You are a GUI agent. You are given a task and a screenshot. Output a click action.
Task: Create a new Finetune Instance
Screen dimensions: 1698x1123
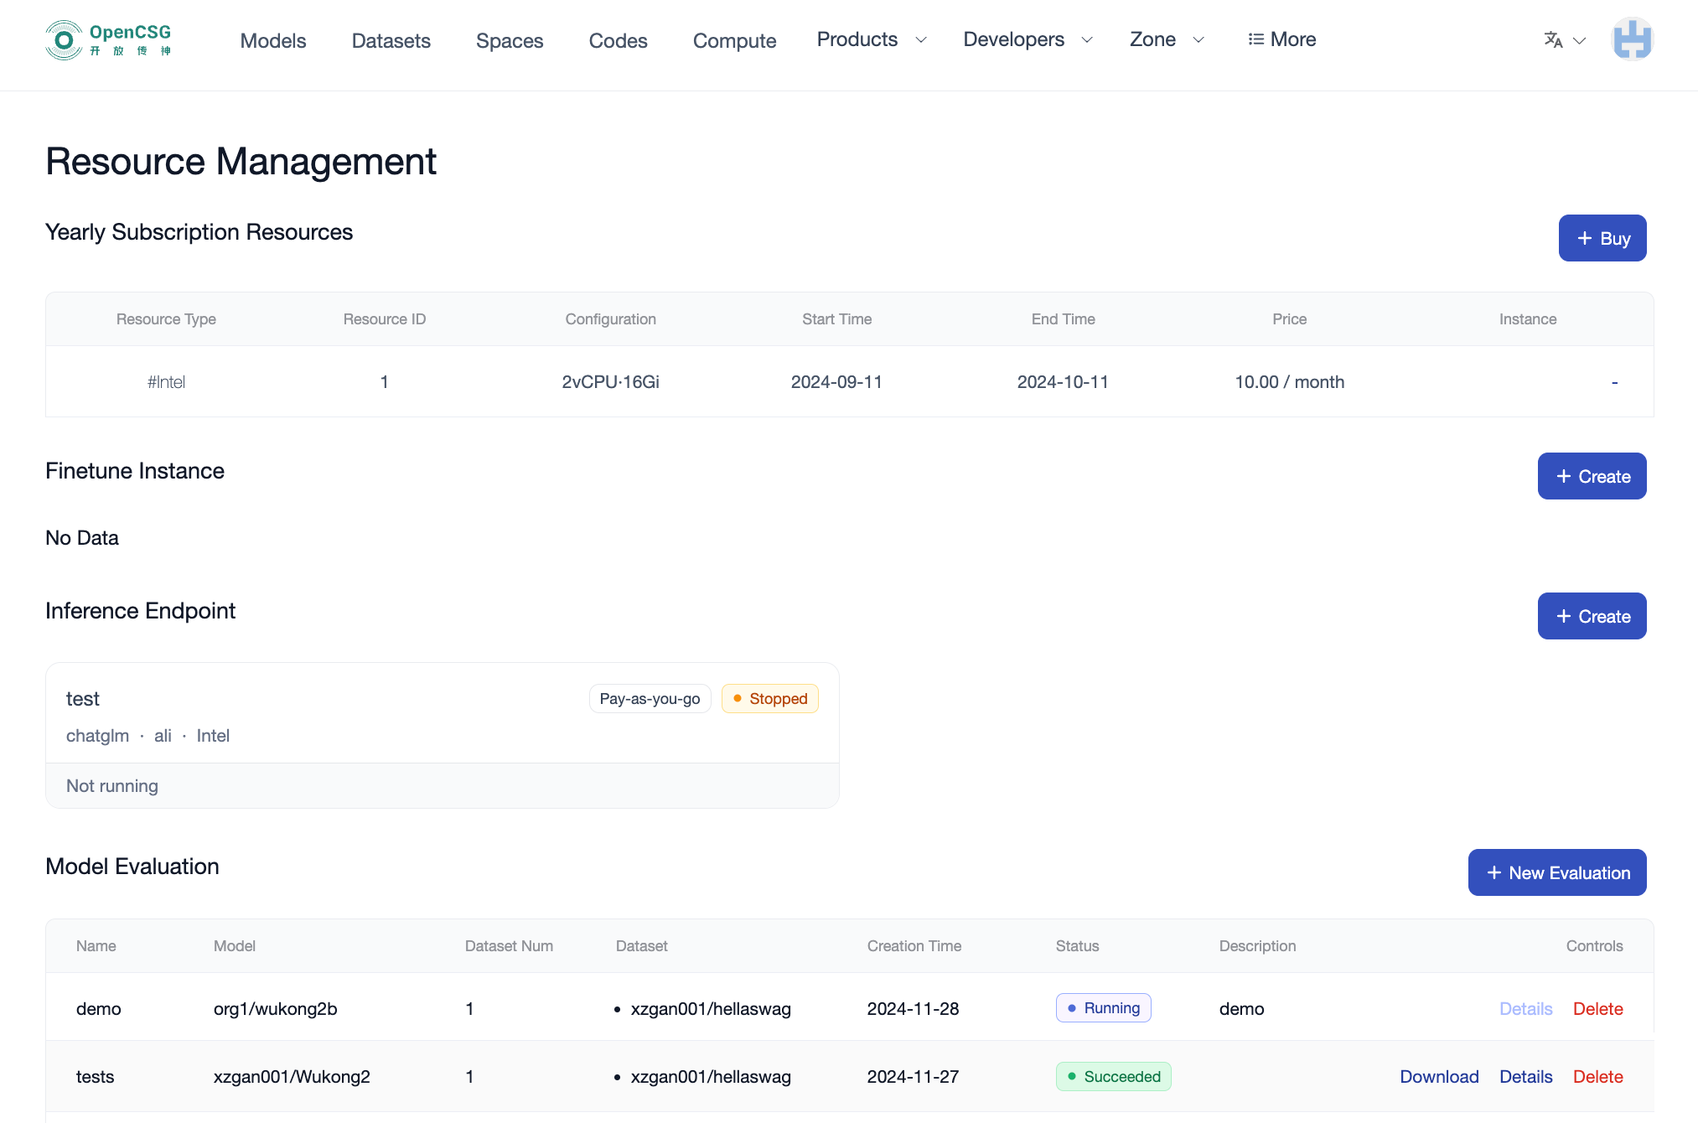(1591, 476)
